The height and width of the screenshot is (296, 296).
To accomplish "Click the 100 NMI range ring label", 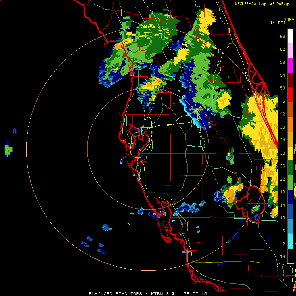I will [148, 27].
